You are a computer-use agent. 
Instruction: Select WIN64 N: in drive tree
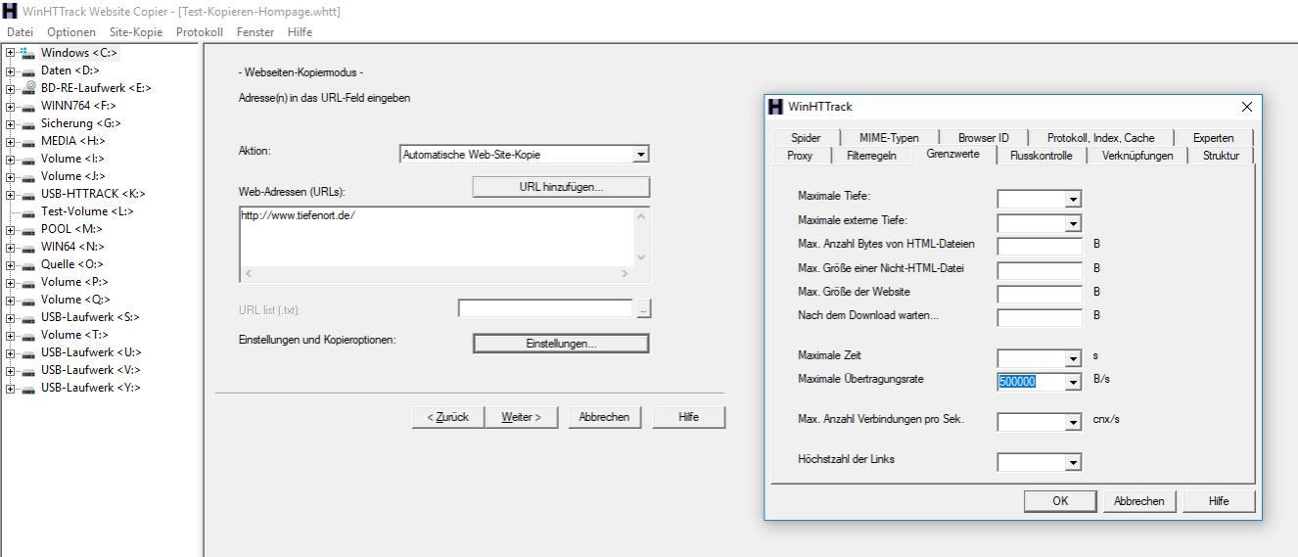click(72, 247)
